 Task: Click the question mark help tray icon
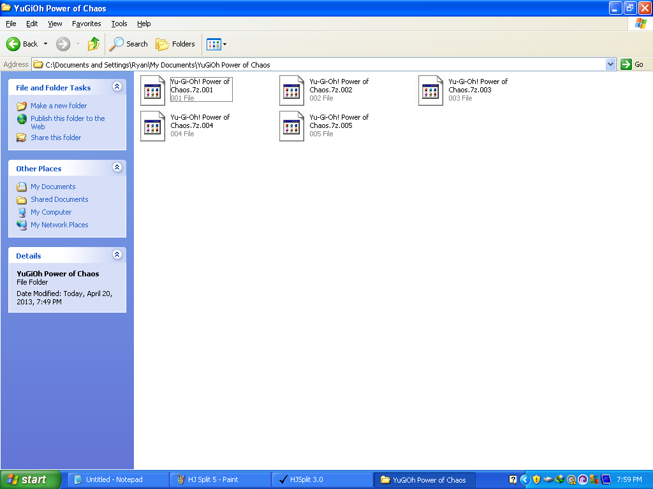[x=513, y=480]
